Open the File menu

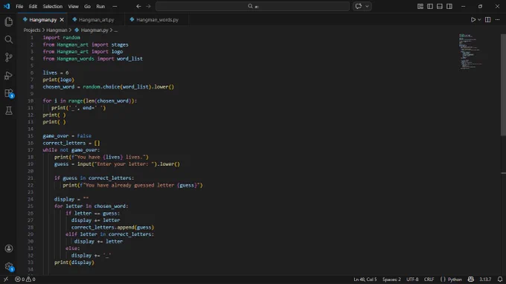tap(19, 6)
